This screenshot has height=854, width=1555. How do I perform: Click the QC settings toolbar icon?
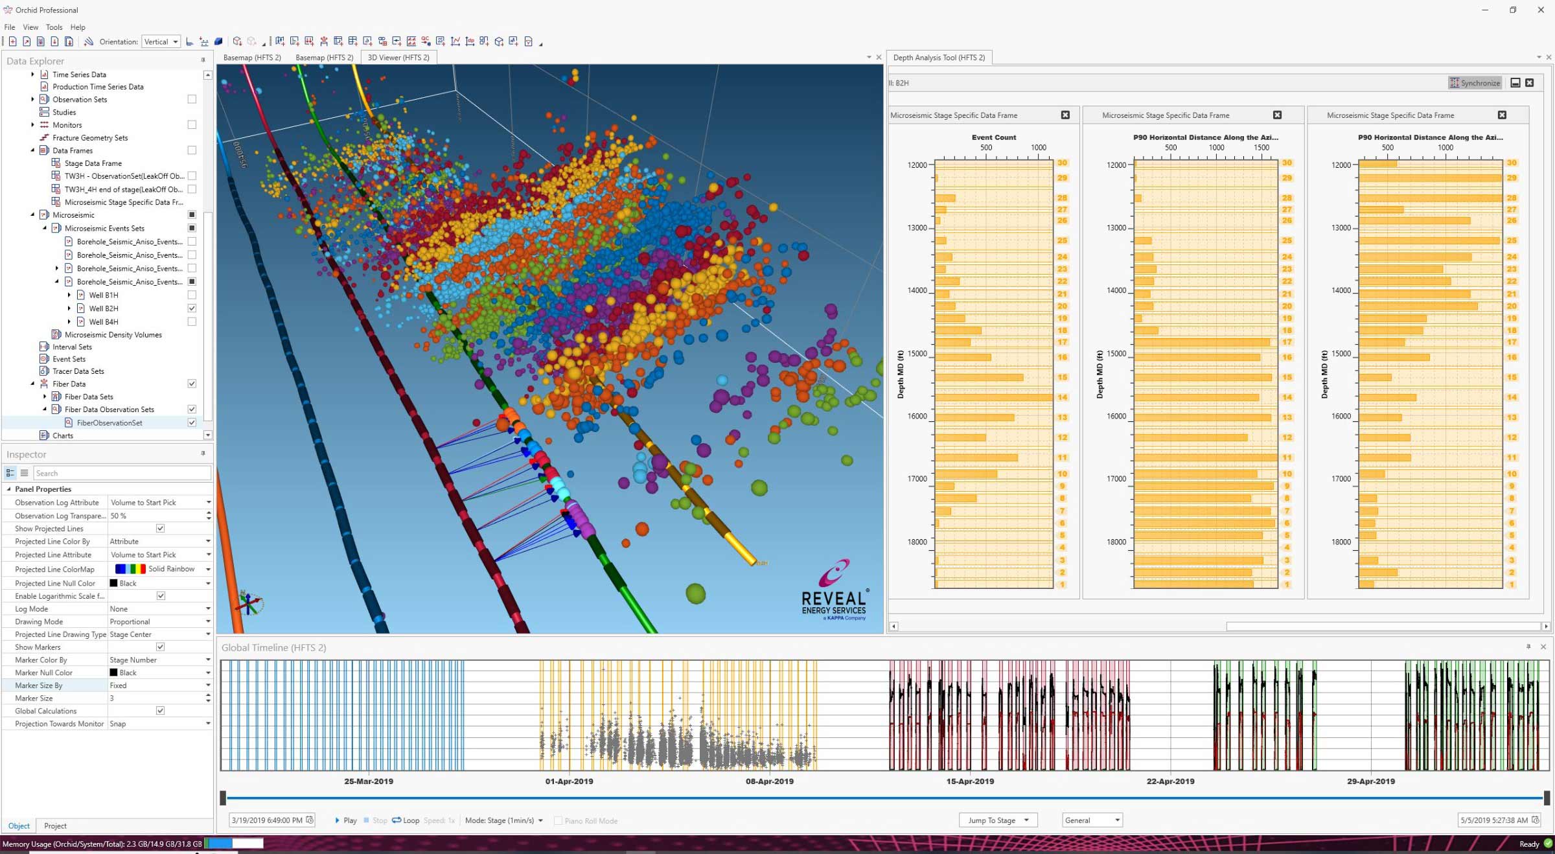[x=426, y=41]
